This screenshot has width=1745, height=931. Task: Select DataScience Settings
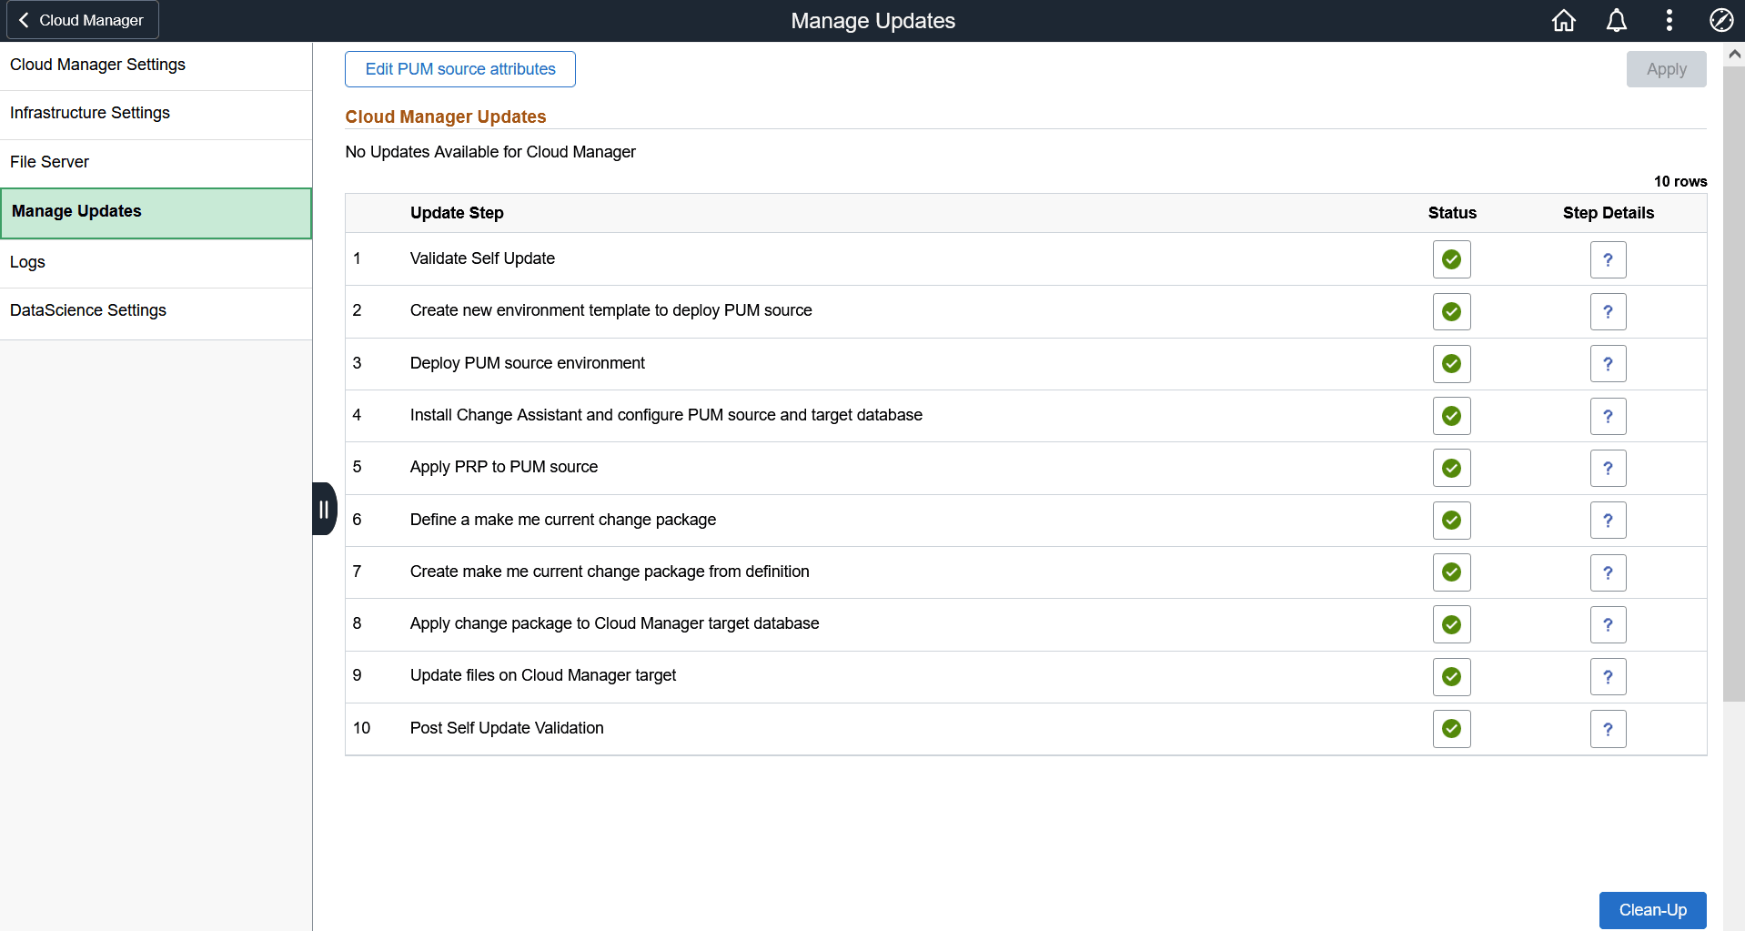coord(88,309)
